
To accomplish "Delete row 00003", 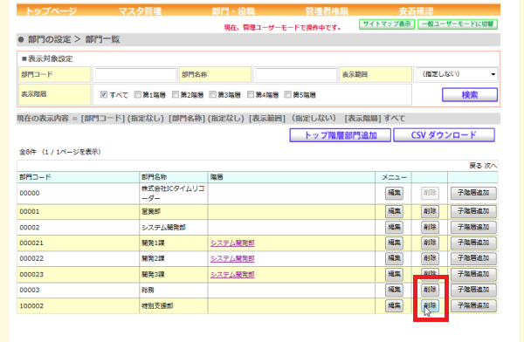I will pos(430,290).
